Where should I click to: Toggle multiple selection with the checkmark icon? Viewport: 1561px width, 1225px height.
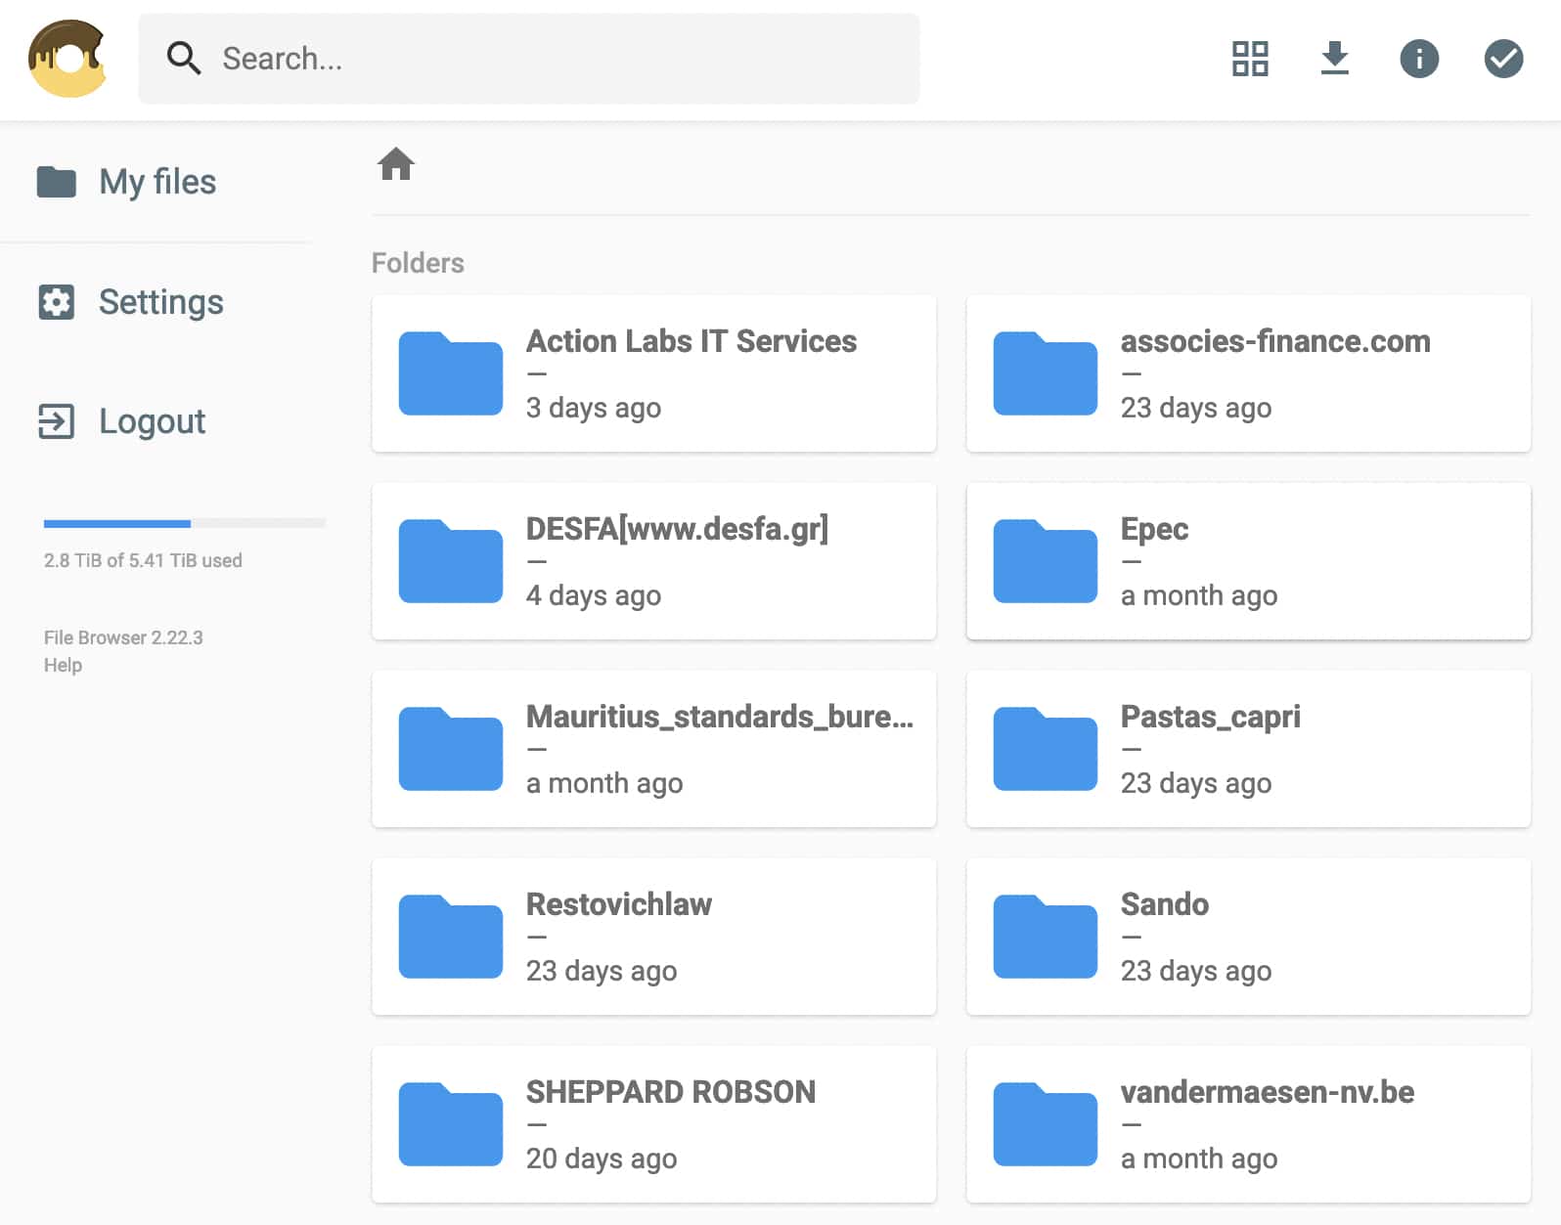tap(1502, 59)
